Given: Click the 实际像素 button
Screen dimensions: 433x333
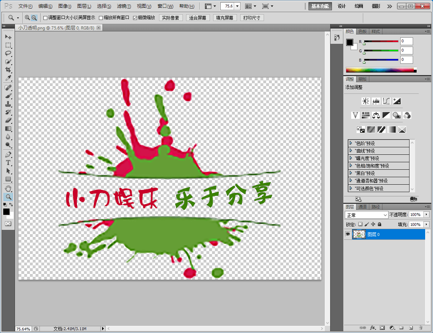Looking at the screenshot, I should [170, 18].
